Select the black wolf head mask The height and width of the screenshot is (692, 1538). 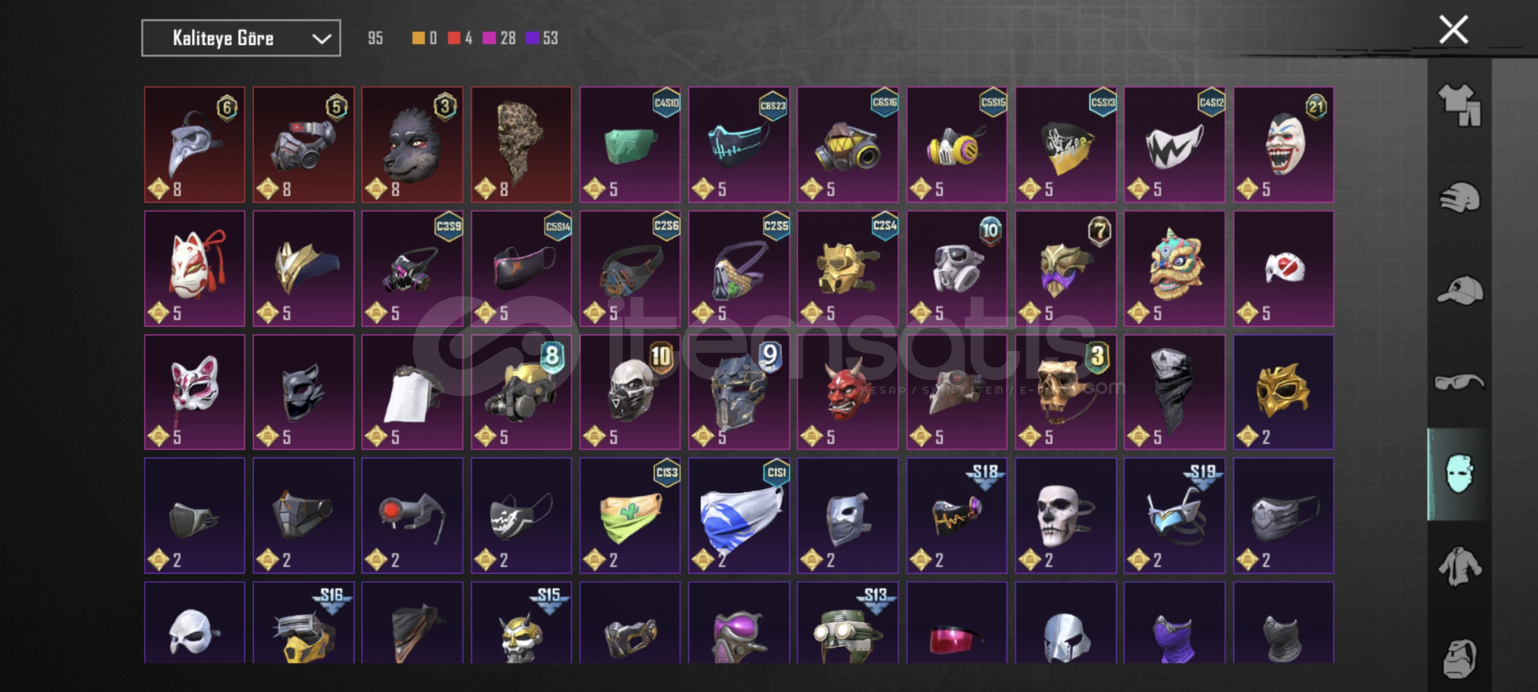pos(412,145)
